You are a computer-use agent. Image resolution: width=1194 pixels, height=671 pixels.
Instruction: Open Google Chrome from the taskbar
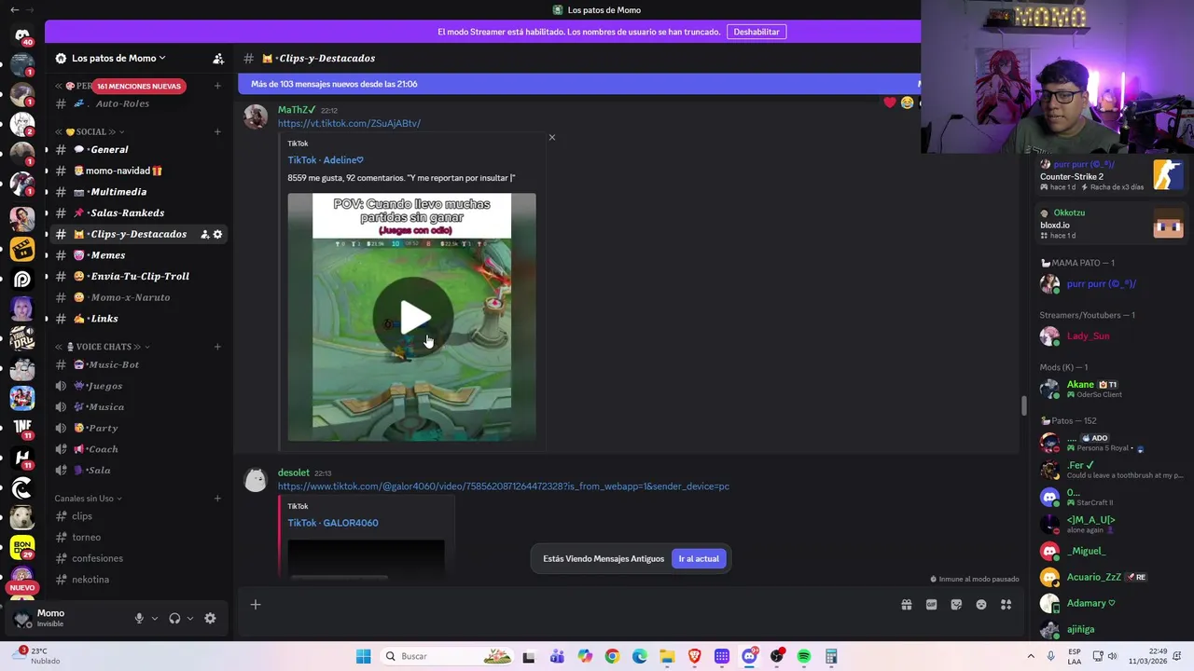[612, 656]
